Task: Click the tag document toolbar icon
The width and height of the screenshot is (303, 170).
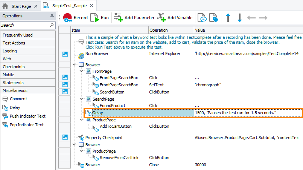Action: pos(214,18)
